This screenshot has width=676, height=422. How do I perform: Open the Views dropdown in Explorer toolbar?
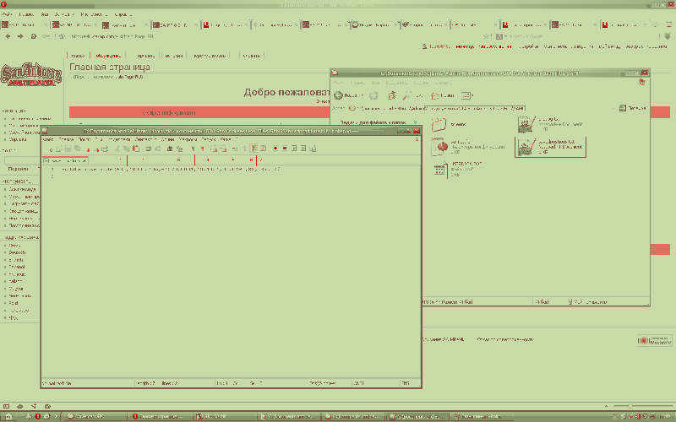467,95
